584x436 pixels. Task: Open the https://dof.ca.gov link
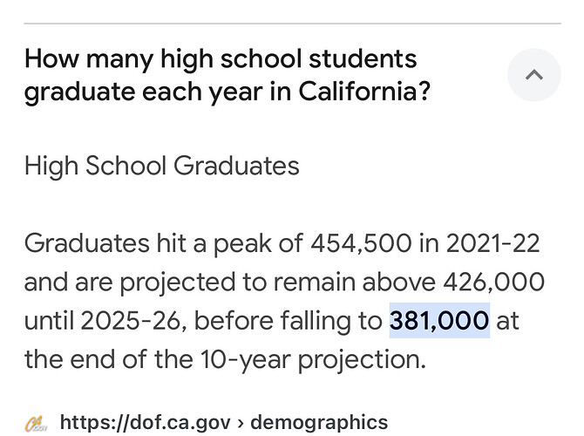tap(146, 423)
